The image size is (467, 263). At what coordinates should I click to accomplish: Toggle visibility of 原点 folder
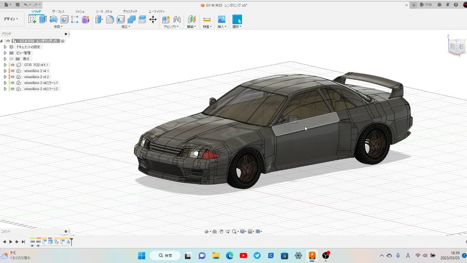coord(12,59)
